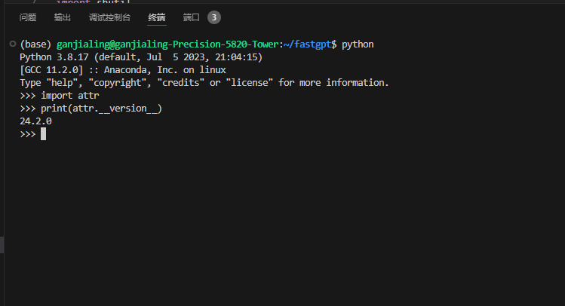Focus the terminal cursor at the last >>> prompt
Image resolution: width=565 pixels, height=306 pixels.
pos(44,134)
